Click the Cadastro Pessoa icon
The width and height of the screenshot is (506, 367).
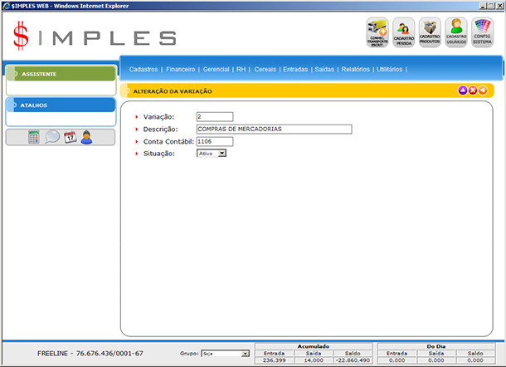(404, 32)
